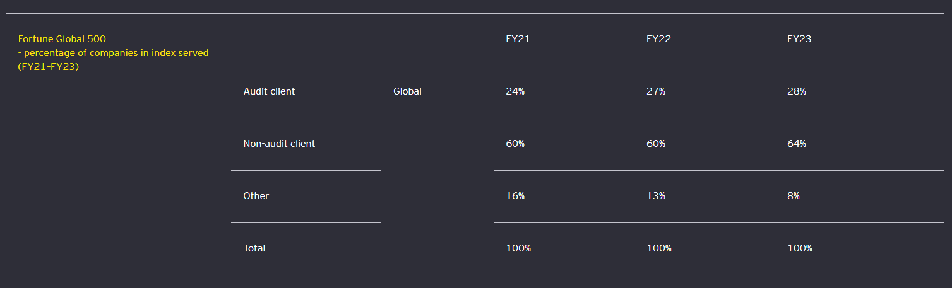Image resolution: width=952 pixels, height=288 pixels.
Task: Select the Other row label
Action: [x=256, y=196]
